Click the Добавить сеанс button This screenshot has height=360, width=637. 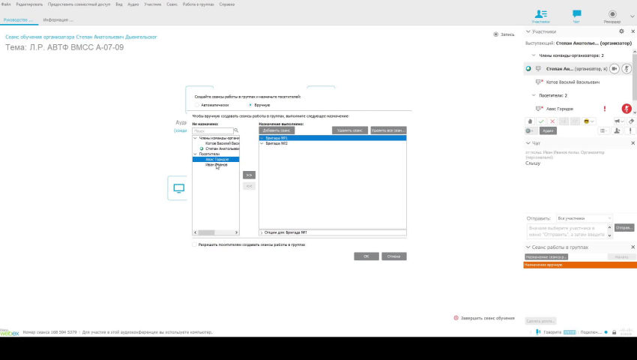(x=277, y=130)
